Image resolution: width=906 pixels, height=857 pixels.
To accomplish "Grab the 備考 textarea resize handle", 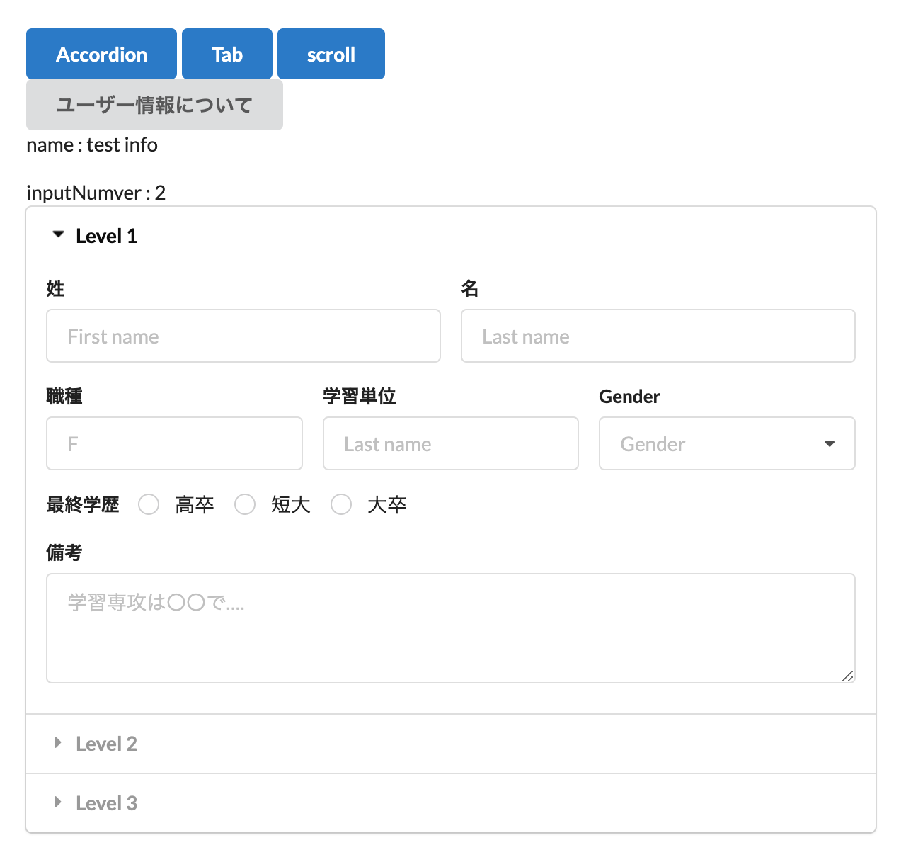I will click(847, 676).
